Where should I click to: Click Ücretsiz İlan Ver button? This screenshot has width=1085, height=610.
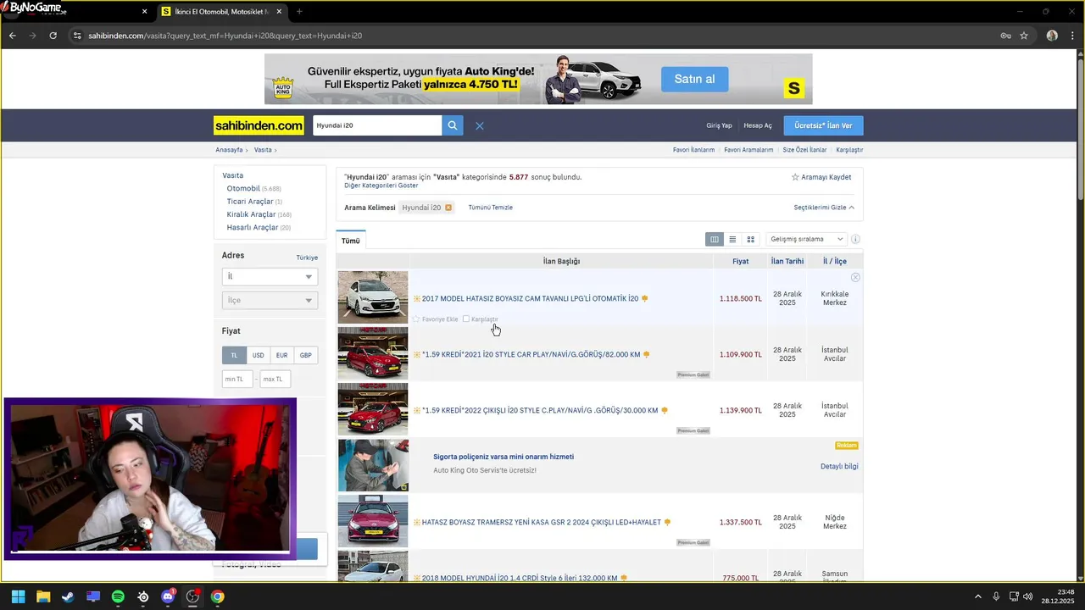(823, 125)
